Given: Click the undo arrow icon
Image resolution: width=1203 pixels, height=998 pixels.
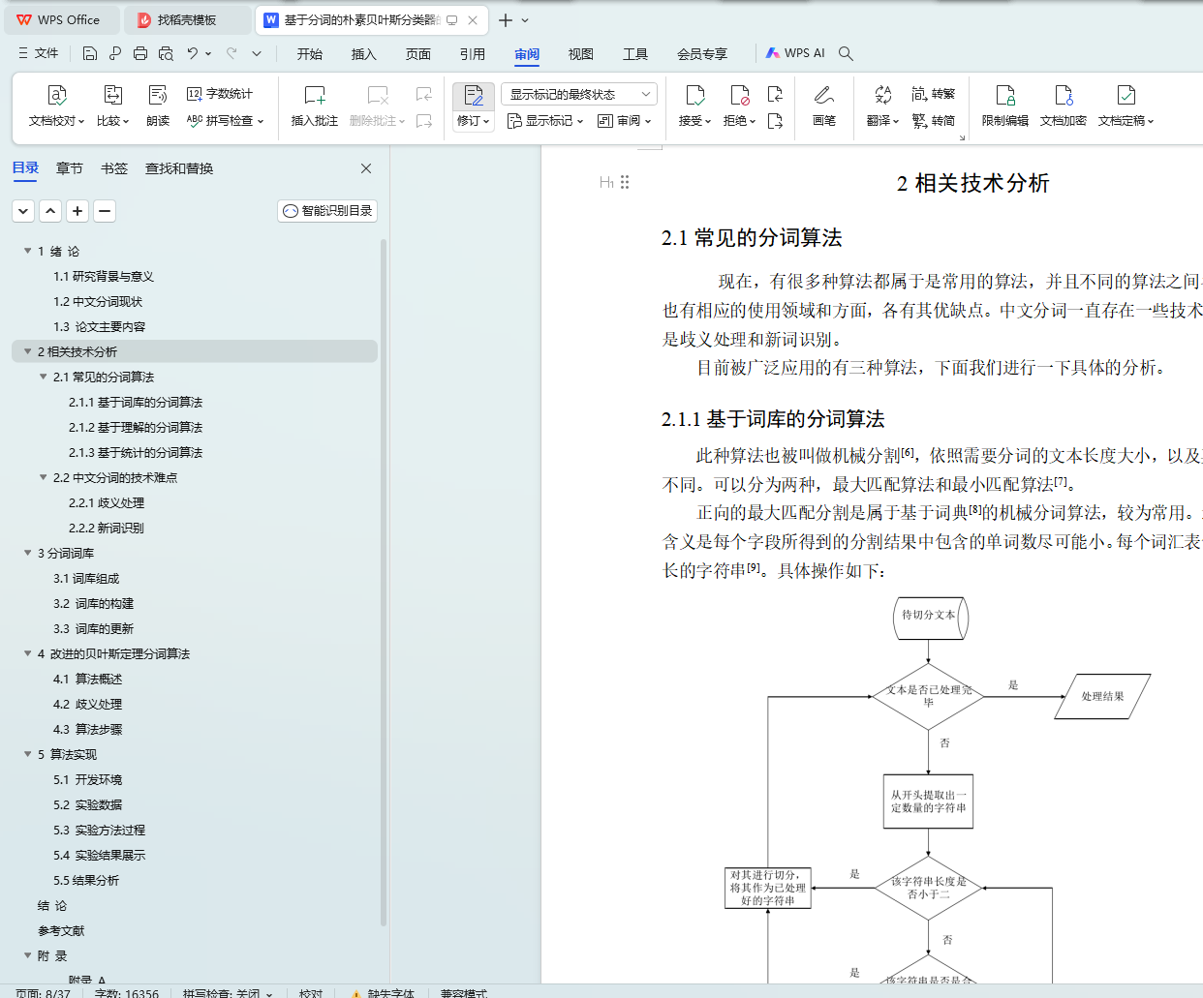Looking at the screenshot, I should [x=193, y=53].
